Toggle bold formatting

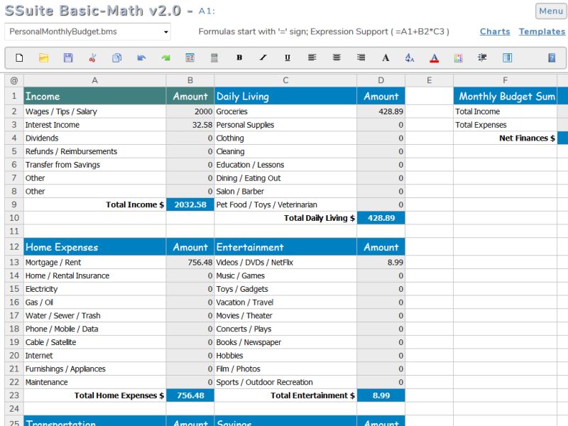[239, 58]
